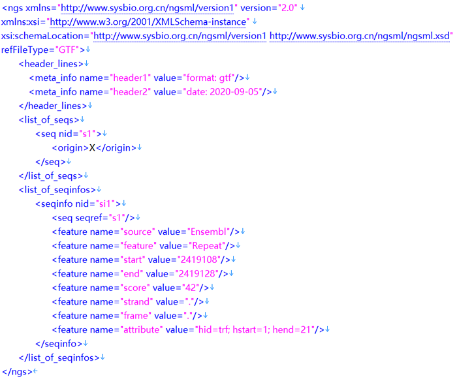The image size is (457, 379).
Task: Click the attribute value "hid=trf; hstart=1; hend=21"
Action: [x=255, y=329]
